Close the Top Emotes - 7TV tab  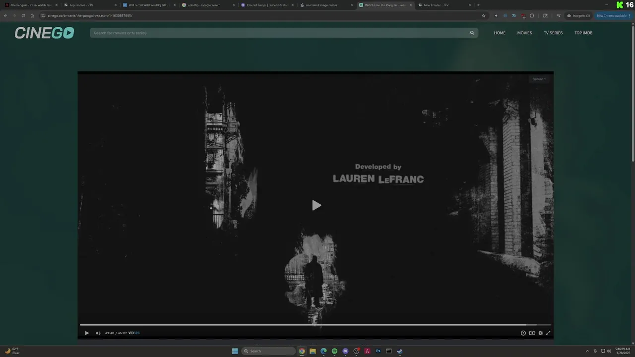click(116, 5)
